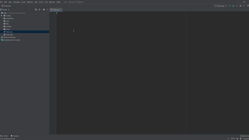Click the .htaccess breadcrumb in navigation bar

[6, 6]
